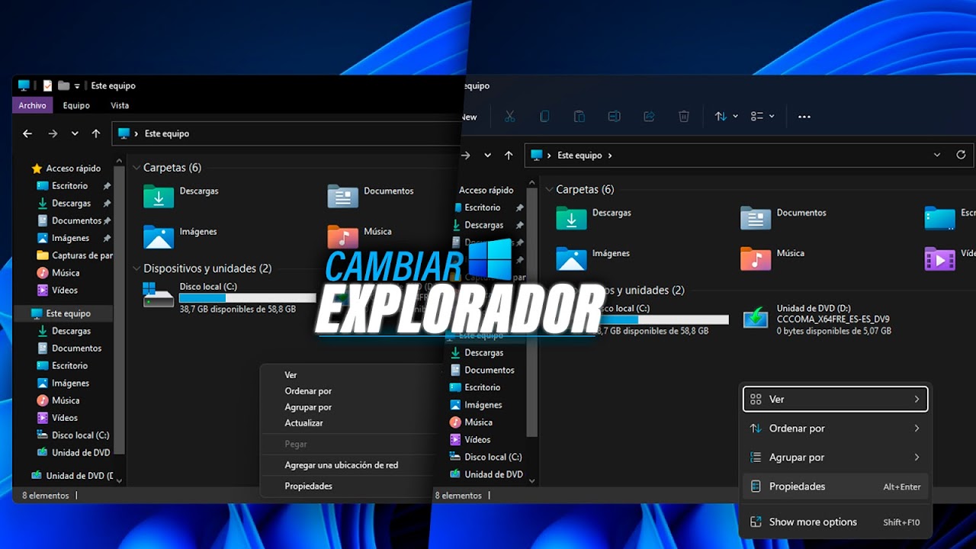Open Descargas folder in right window content
Screen dimensions: 976x549
coord(594,217)
